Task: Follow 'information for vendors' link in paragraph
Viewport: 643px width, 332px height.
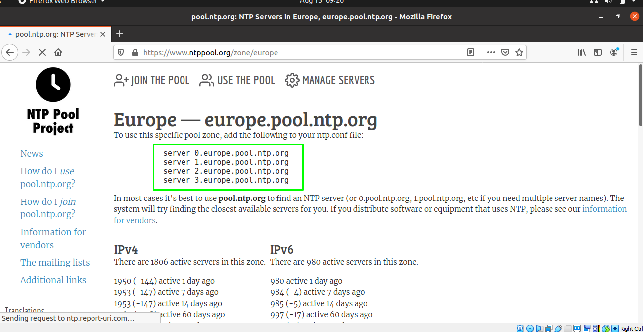Action: point(604,209)
